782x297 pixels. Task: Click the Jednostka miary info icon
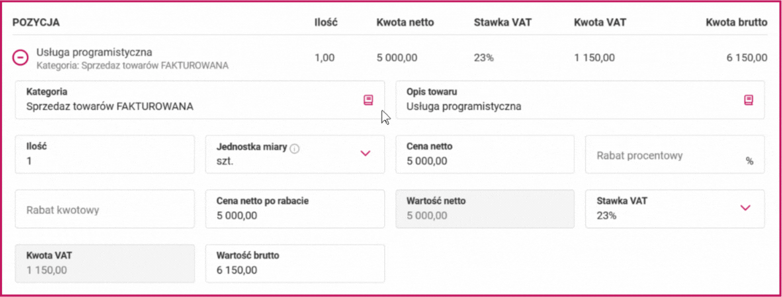click(295, 148)
